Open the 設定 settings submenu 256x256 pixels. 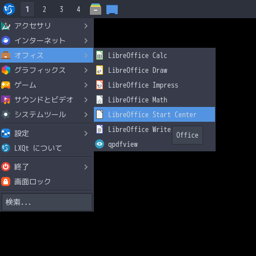pyautogui.click(x=47, y=133)
